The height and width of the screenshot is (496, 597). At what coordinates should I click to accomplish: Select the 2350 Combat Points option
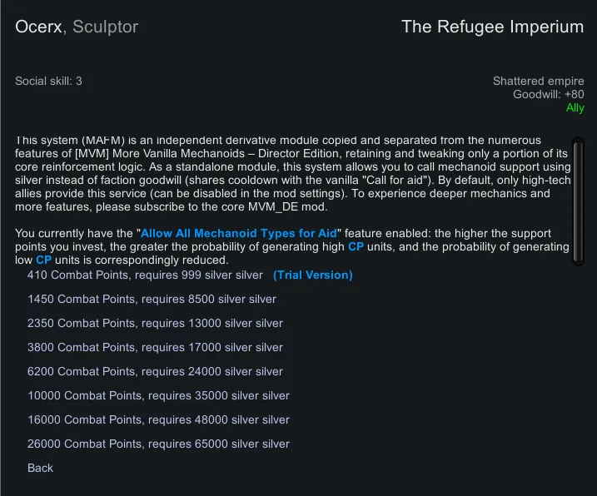(155, 323)
